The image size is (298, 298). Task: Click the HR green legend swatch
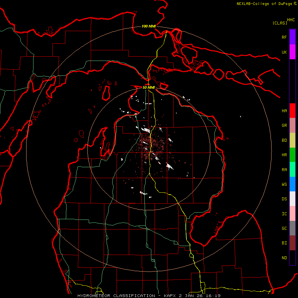(292, 155)
